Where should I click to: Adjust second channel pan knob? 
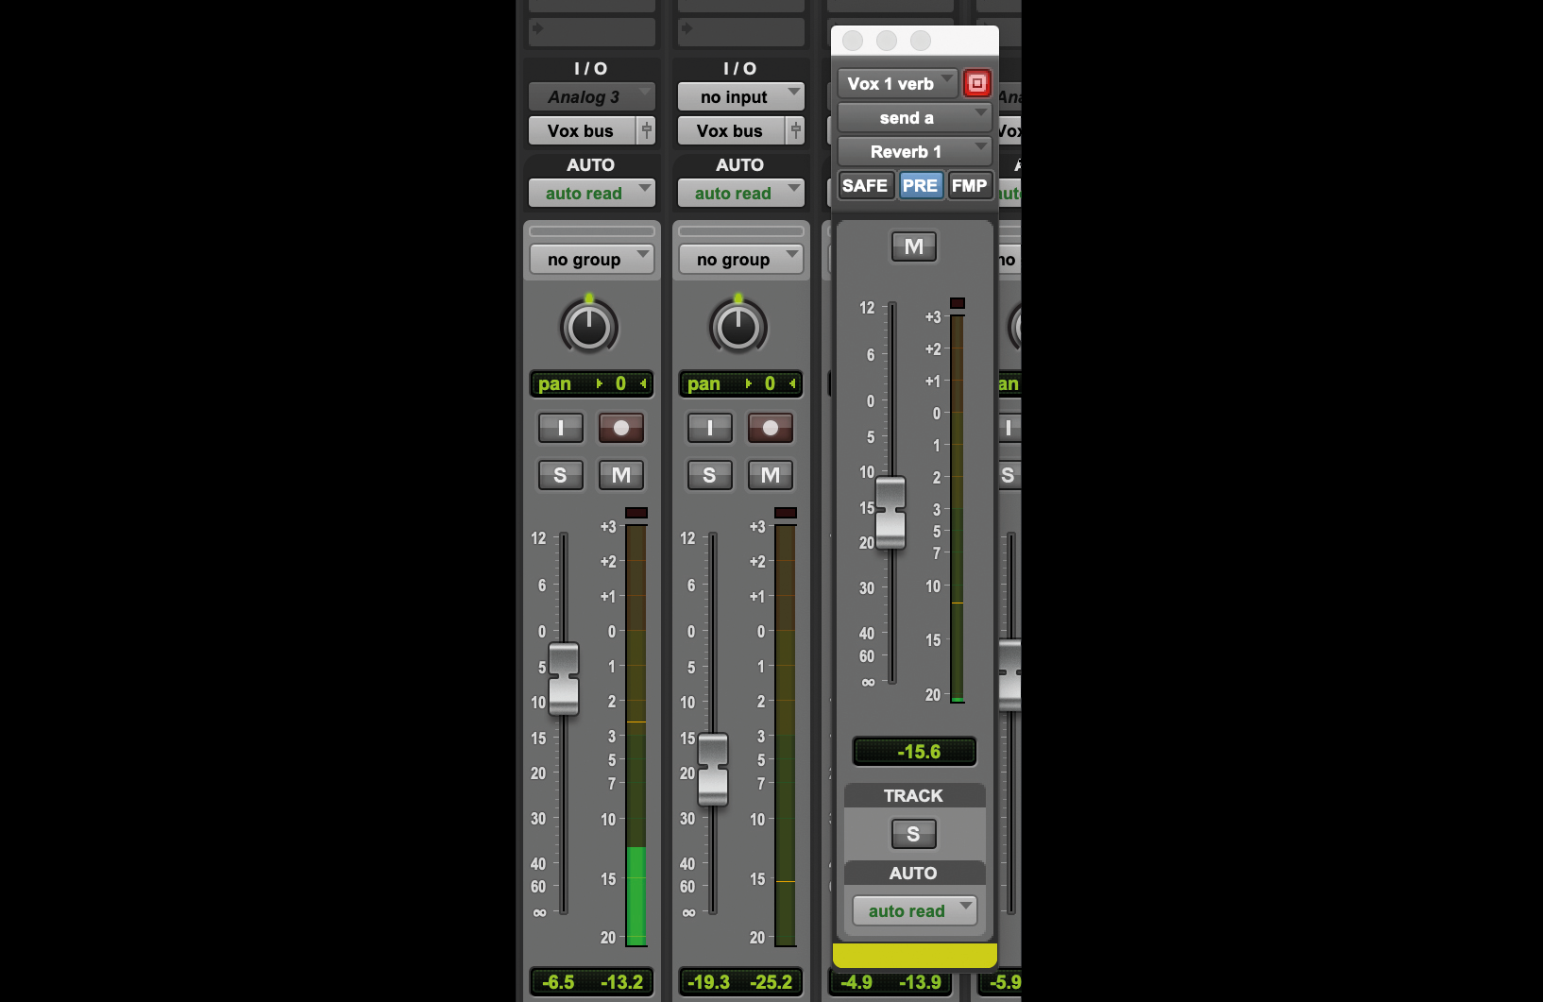(738, 327)
